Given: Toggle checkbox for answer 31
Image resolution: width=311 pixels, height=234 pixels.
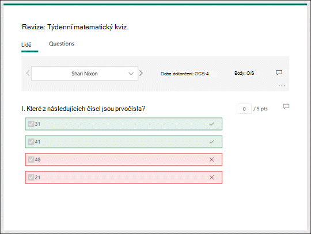Looking at the screenshot, I should [x=31, y=124].
